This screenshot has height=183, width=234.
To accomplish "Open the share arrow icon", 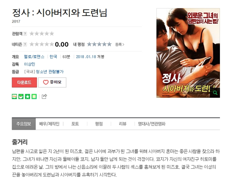I will [44, 97].
